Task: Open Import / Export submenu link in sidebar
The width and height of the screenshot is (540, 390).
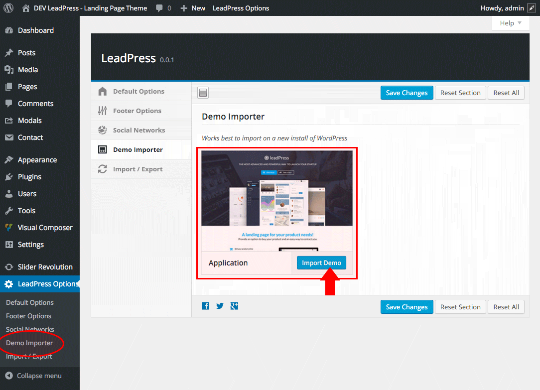Action: coord(29,356)
